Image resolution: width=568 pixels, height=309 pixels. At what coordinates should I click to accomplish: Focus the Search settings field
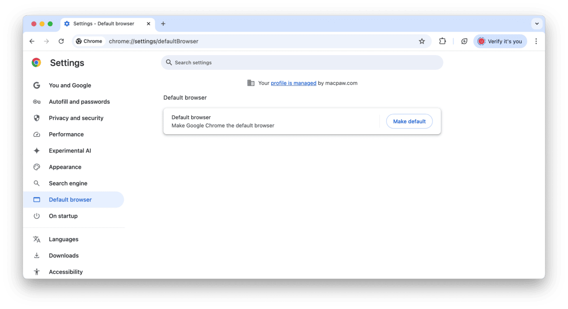302,63
